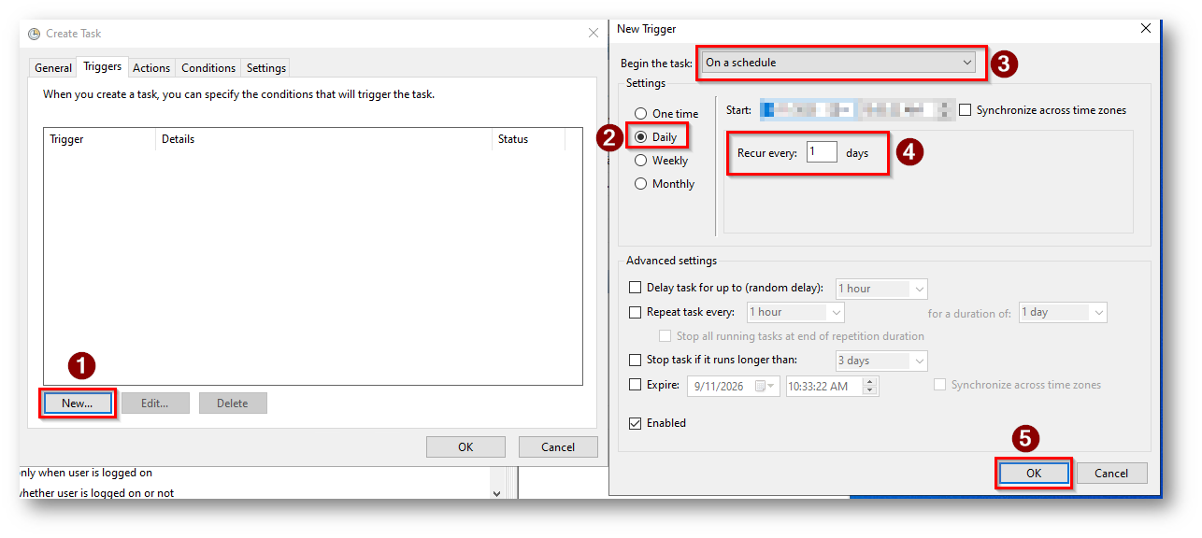This screenshot has width=1202, height=538.
Task: Select the Daily radio option
Action: (x=656, y=137)
